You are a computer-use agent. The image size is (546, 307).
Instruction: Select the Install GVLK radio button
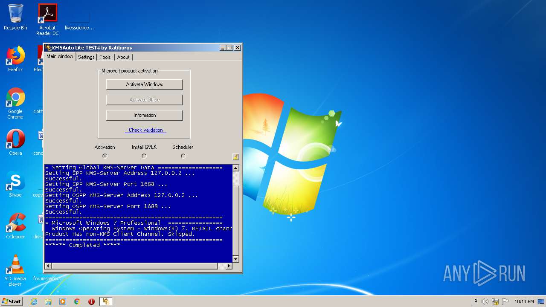click(144, 156)
